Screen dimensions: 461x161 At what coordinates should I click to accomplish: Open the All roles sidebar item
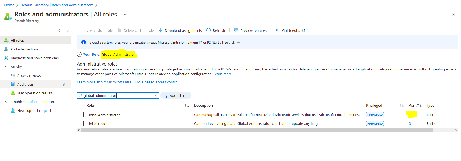pos(36,40)
